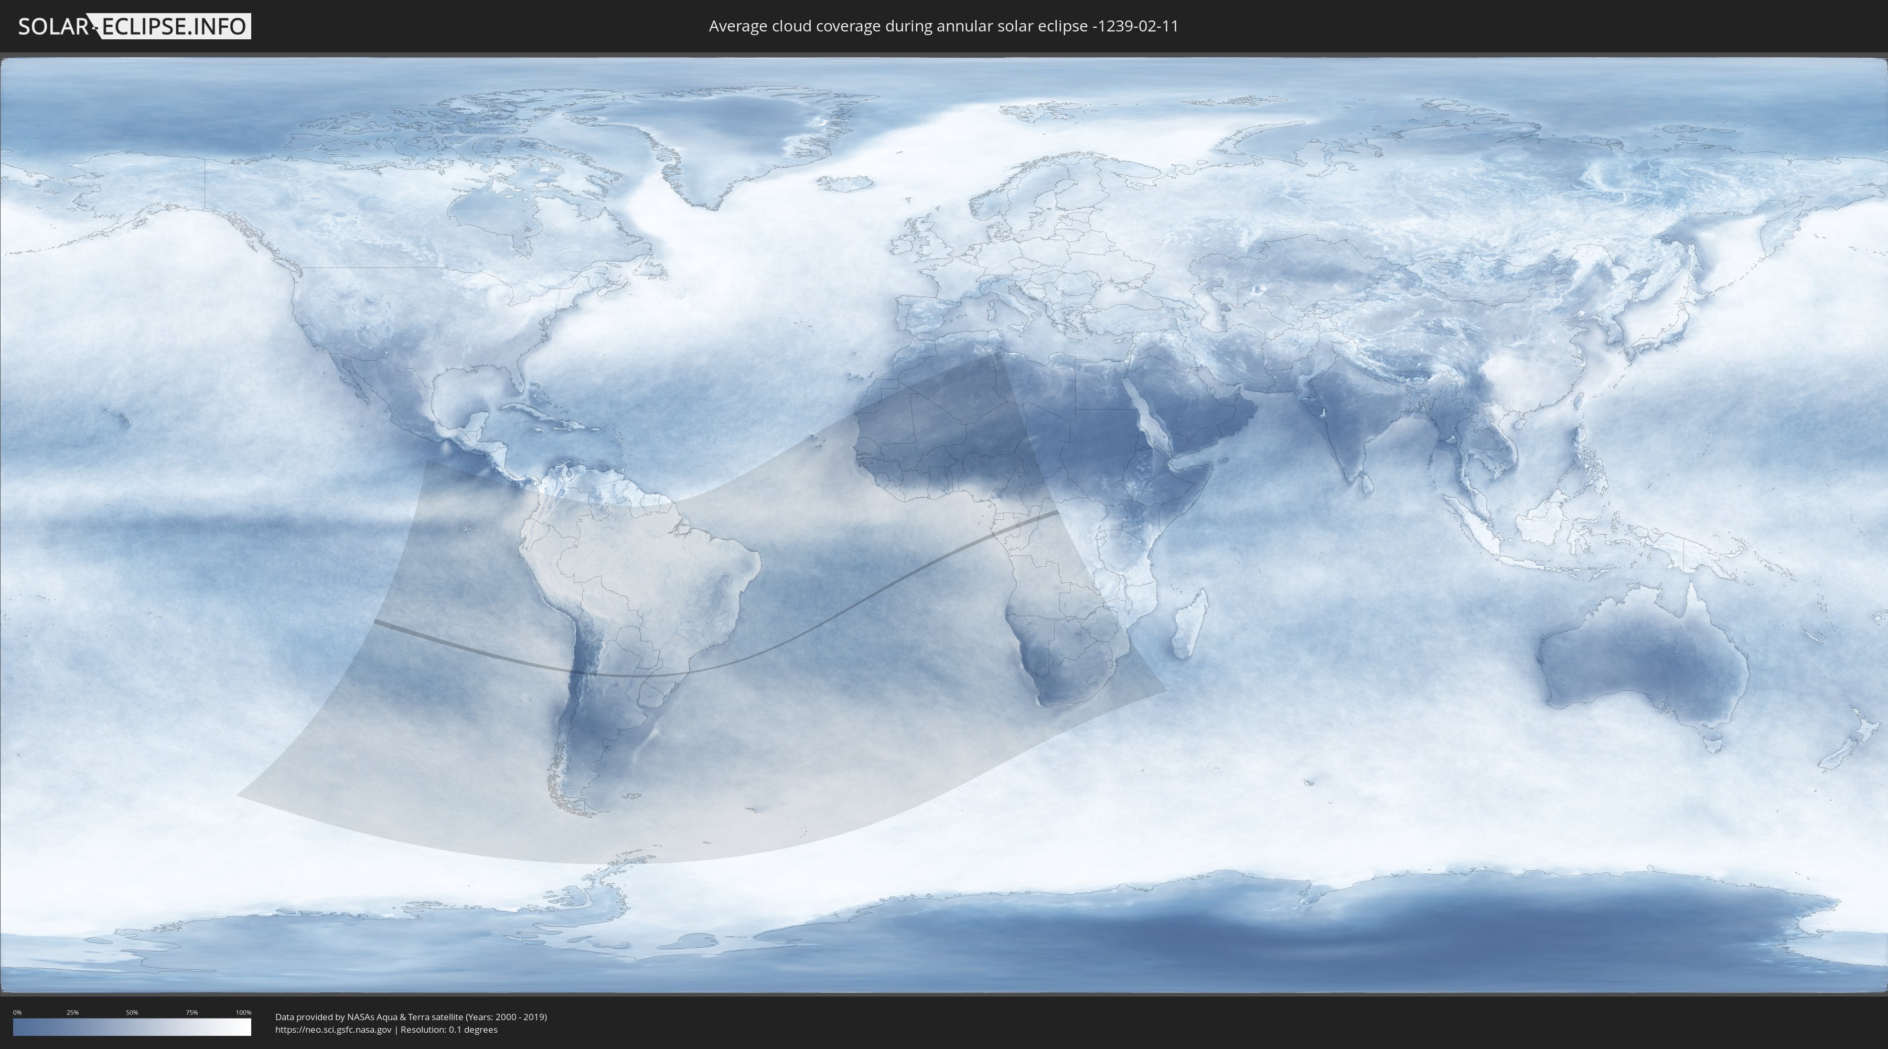Click the Resolution: 0.1 degrees text
The height and width of the screenshot is (1049, 1888).
(448, 1030)
